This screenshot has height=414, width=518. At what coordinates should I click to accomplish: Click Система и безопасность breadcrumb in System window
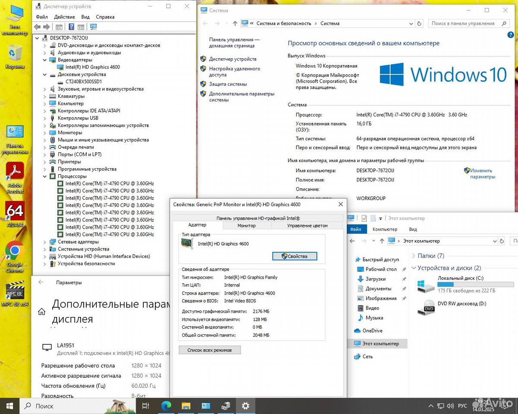click(284, 24)
